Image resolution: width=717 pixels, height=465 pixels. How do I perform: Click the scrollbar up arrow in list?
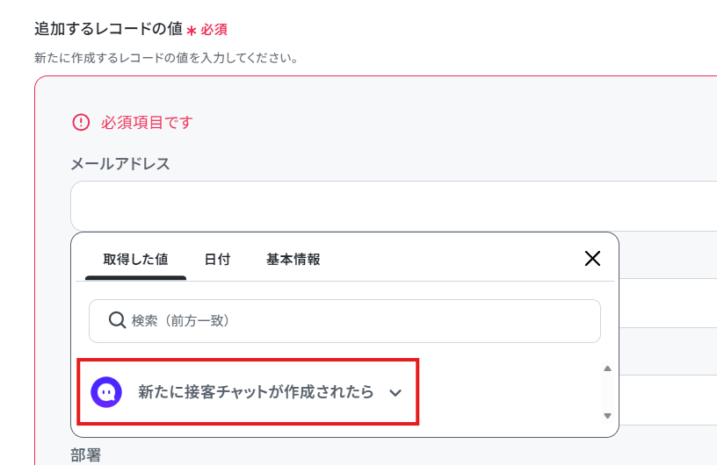(x=607, y=368)
